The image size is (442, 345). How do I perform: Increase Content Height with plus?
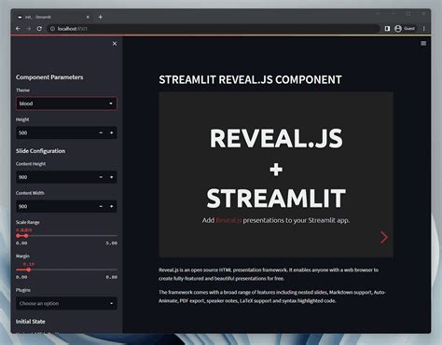coord(111,177)
